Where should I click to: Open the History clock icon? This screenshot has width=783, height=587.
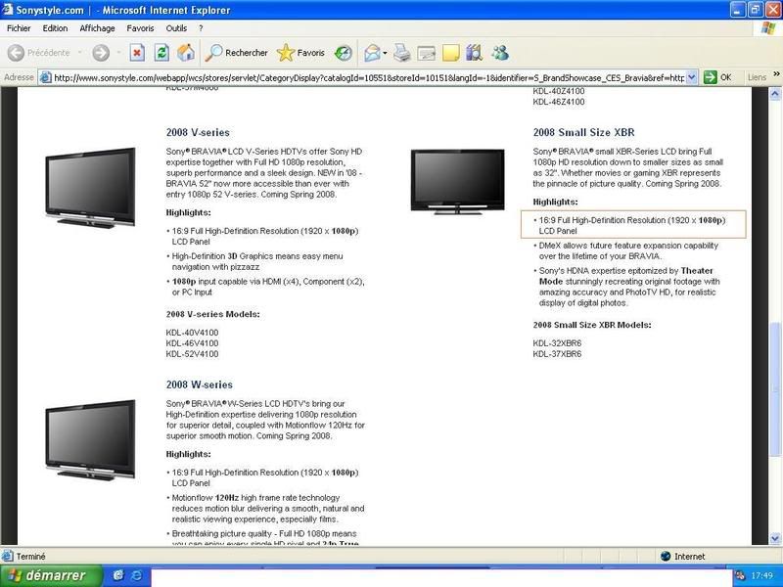(x=344, y=53)
